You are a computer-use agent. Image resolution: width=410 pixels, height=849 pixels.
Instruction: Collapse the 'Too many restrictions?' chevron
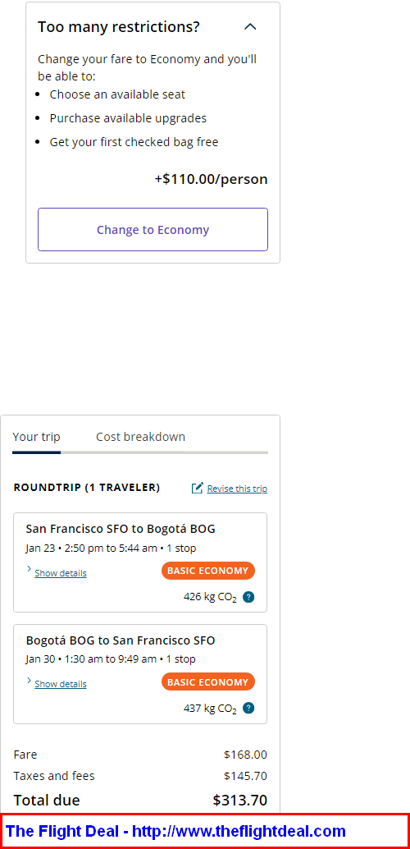pos(250,26)
